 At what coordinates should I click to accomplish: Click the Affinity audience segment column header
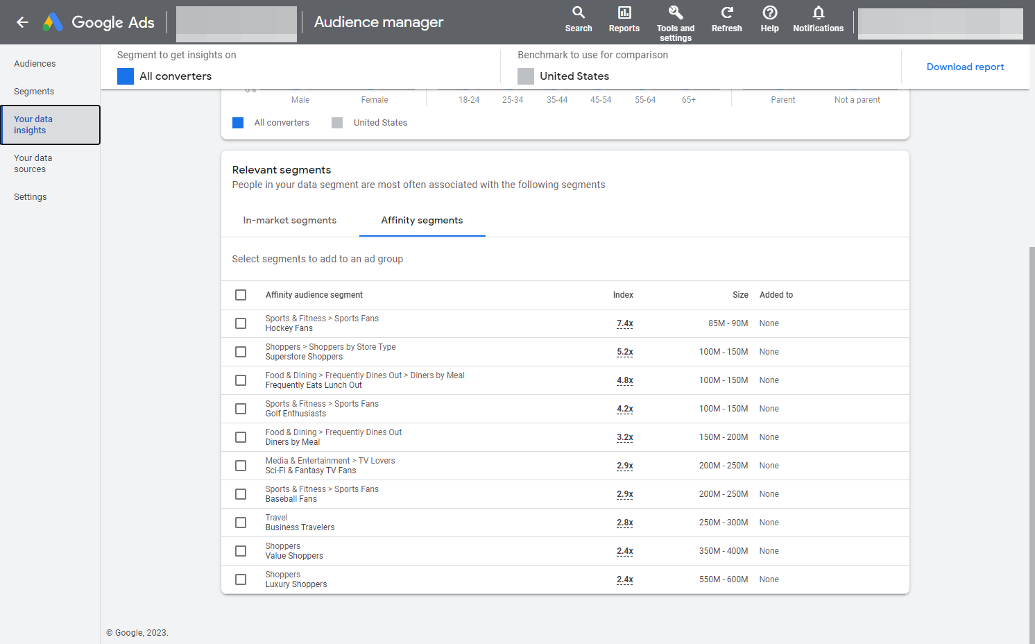coord(314,295)
